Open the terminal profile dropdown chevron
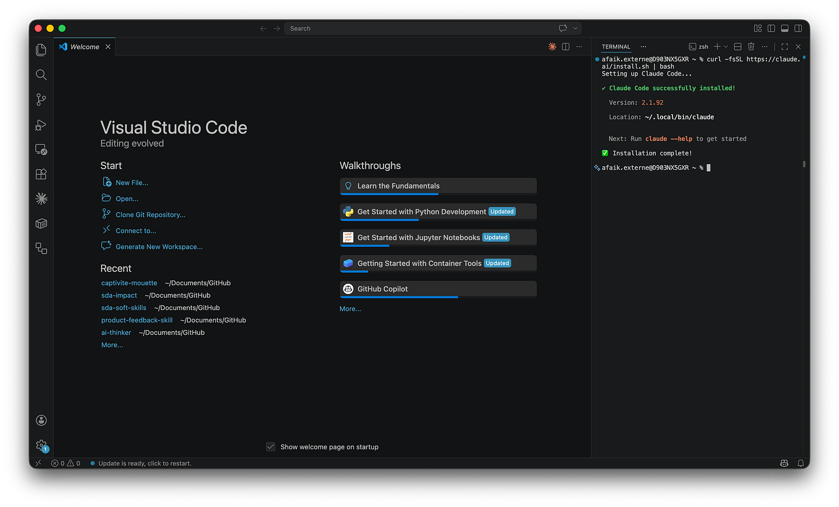 (725, 46)
